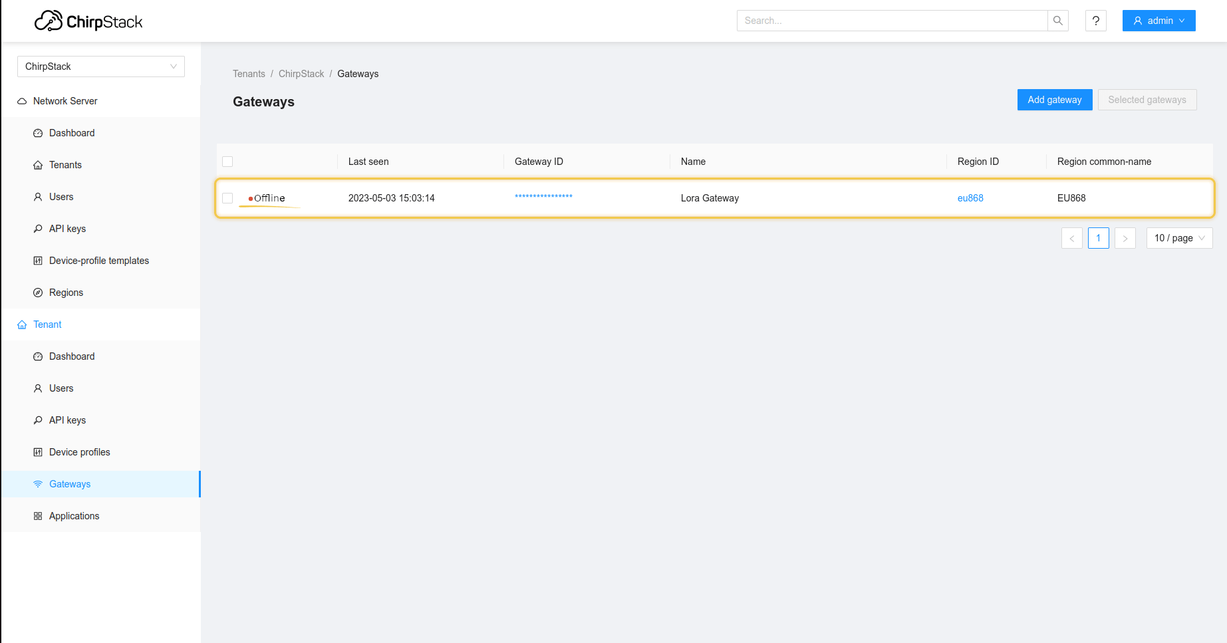
Task: Click ChirpStack in the breadcrumb trail
Action: click(301, 74)
